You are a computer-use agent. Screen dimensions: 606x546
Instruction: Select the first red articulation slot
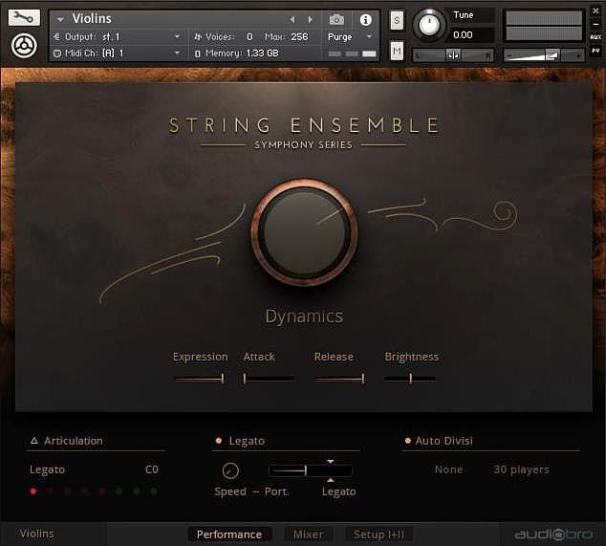click(33, 491)
